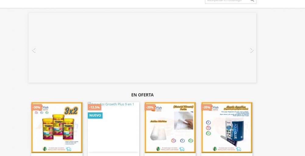
Task: Click the -30% discount badge
Action: (x=36, y=107)
